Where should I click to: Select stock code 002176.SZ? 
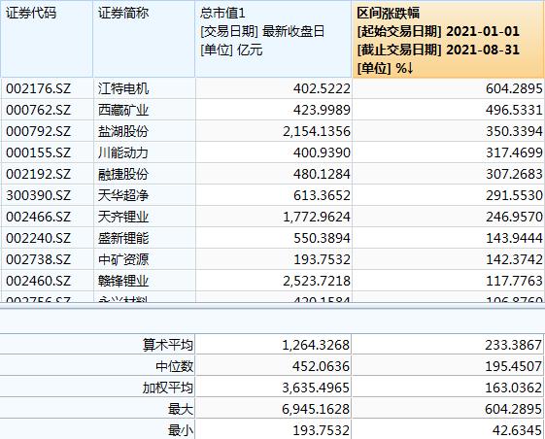click(38, 88)
